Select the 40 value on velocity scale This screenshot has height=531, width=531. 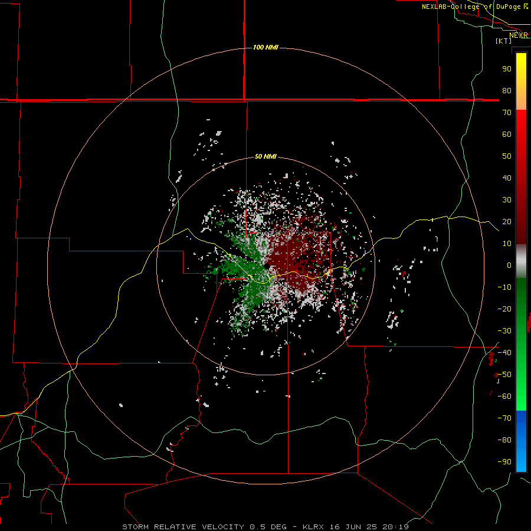(507, 178)
